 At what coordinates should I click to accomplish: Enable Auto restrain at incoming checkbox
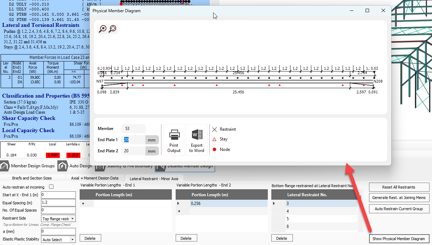(x=51, y=187)
